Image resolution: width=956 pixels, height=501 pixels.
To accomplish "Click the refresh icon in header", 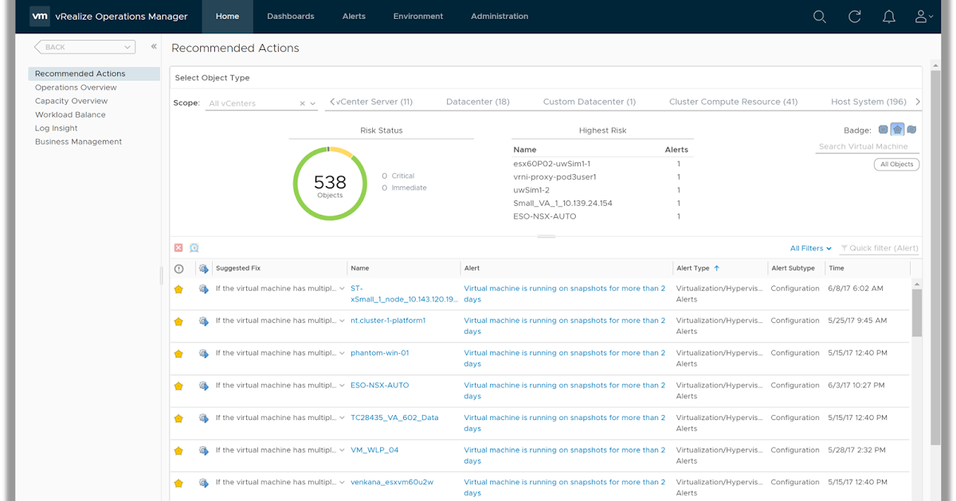I will 854,17.
